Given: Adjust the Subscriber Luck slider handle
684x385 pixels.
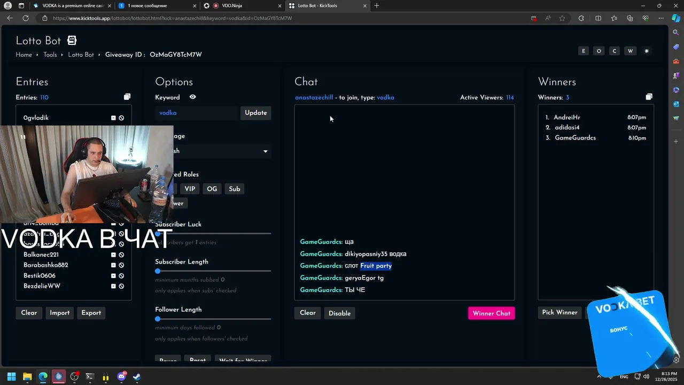Looking at the screenshot, I should (158, 234).
